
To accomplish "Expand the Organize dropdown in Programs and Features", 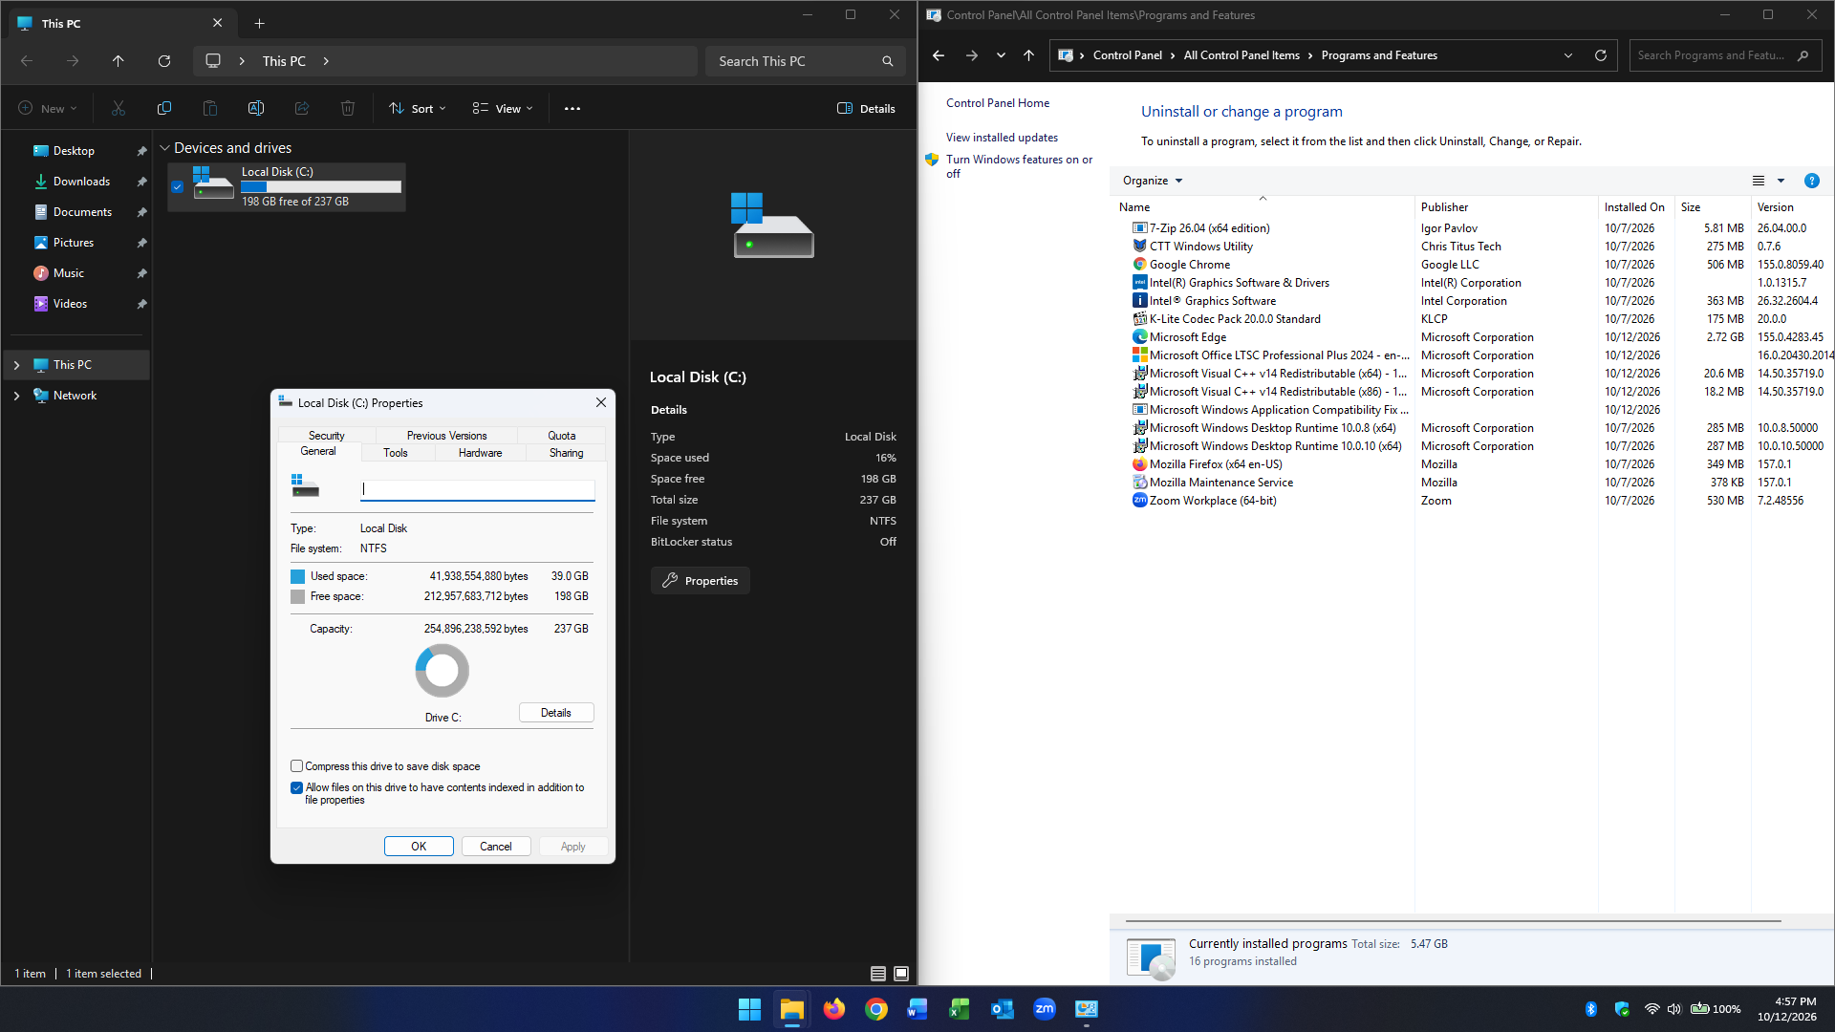I will [1153, 181].
